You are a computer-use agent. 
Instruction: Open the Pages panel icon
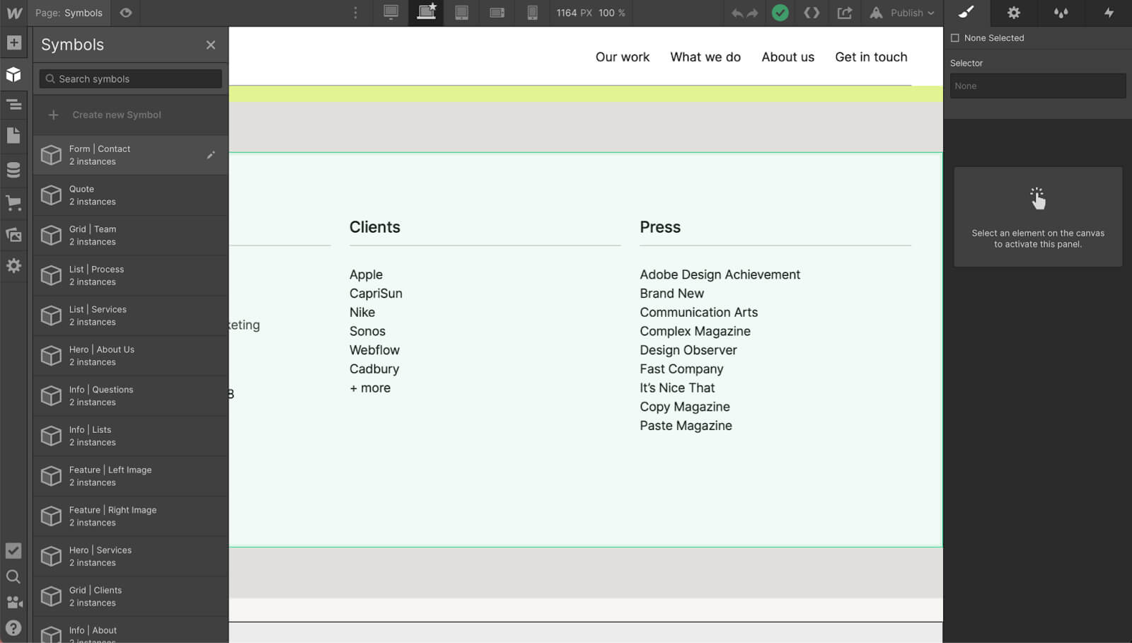click(x=13, y=136)
